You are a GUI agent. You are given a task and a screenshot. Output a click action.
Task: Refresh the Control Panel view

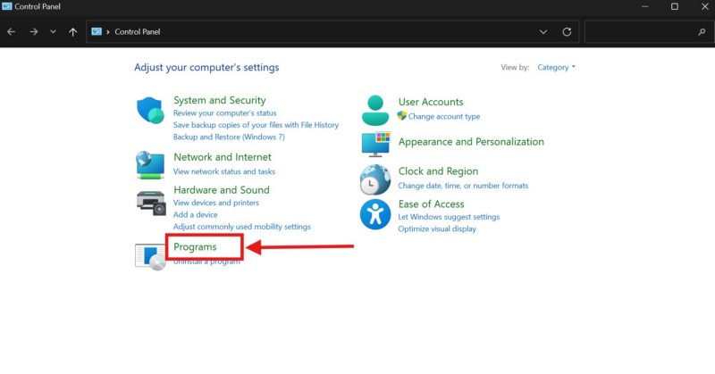567,32
